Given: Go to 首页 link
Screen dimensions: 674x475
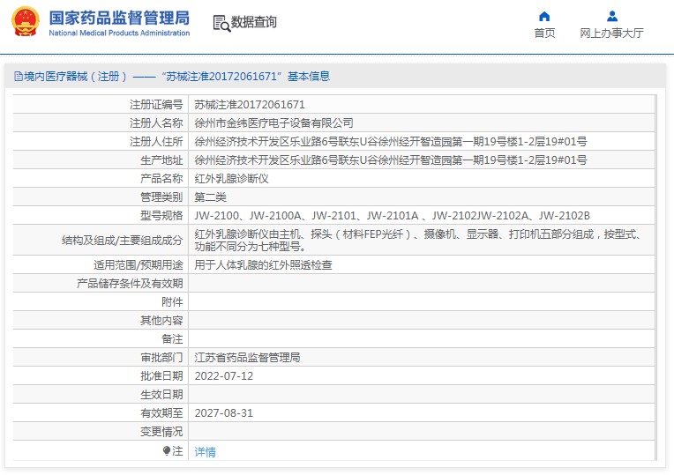Looking at the screenshot, I should click(544, 33).
